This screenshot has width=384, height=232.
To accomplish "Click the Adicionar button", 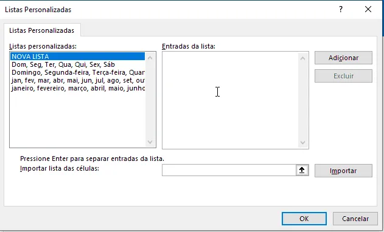I will [x=343, y=58].
